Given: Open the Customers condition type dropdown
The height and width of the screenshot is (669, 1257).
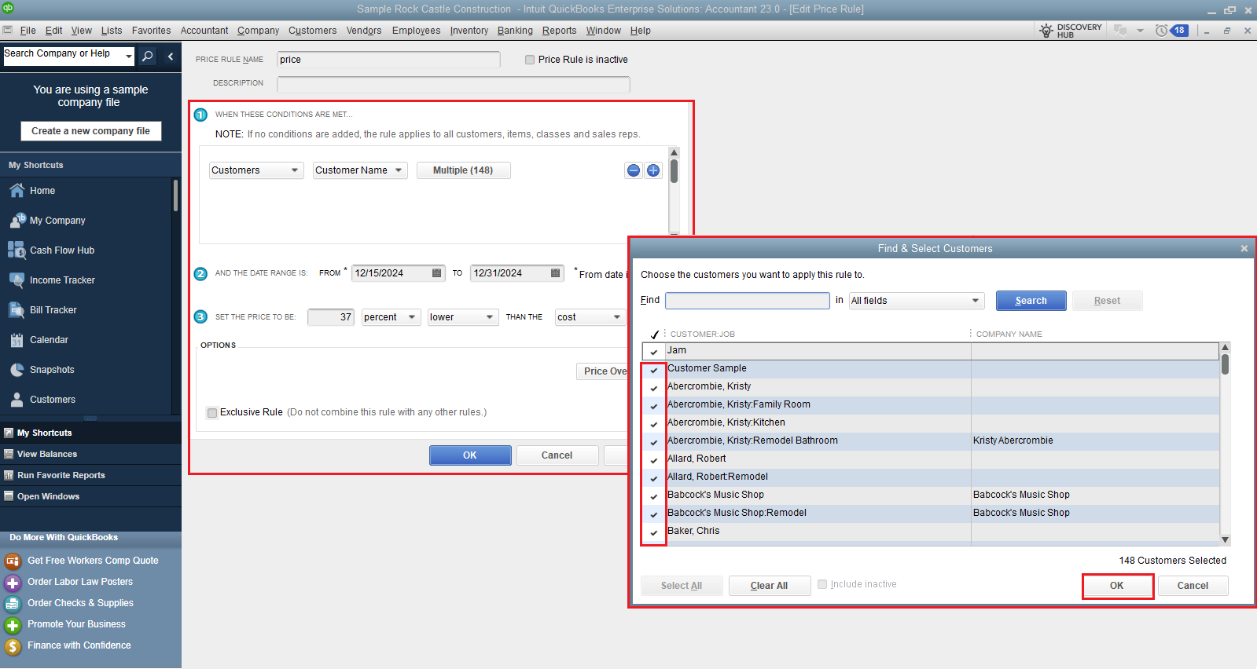Looking at the screenshot, I should click(x=256, y=170).
